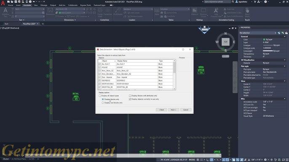Enable Display all object types checkbox

(100, 96)
